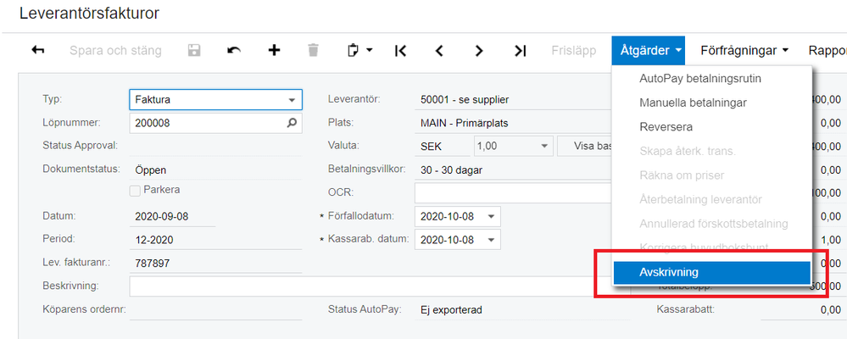
Task: Click the undo arrow icon
Action: (x=234, y=50)
